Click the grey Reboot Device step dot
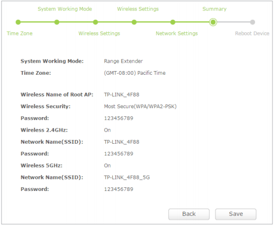The height and width of the screenshot is (226, 274). pos(252,22)
